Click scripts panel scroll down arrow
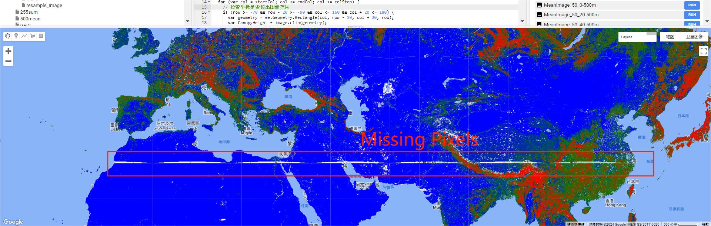The width and height of the screenshot is (711, 226). (187, 21)
